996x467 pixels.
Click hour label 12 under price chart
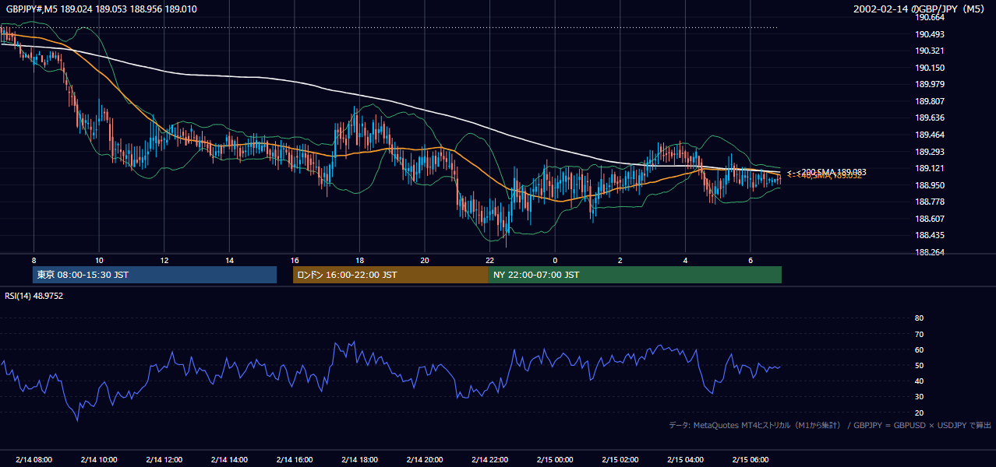pyautogui.click(x=164, y=260)
